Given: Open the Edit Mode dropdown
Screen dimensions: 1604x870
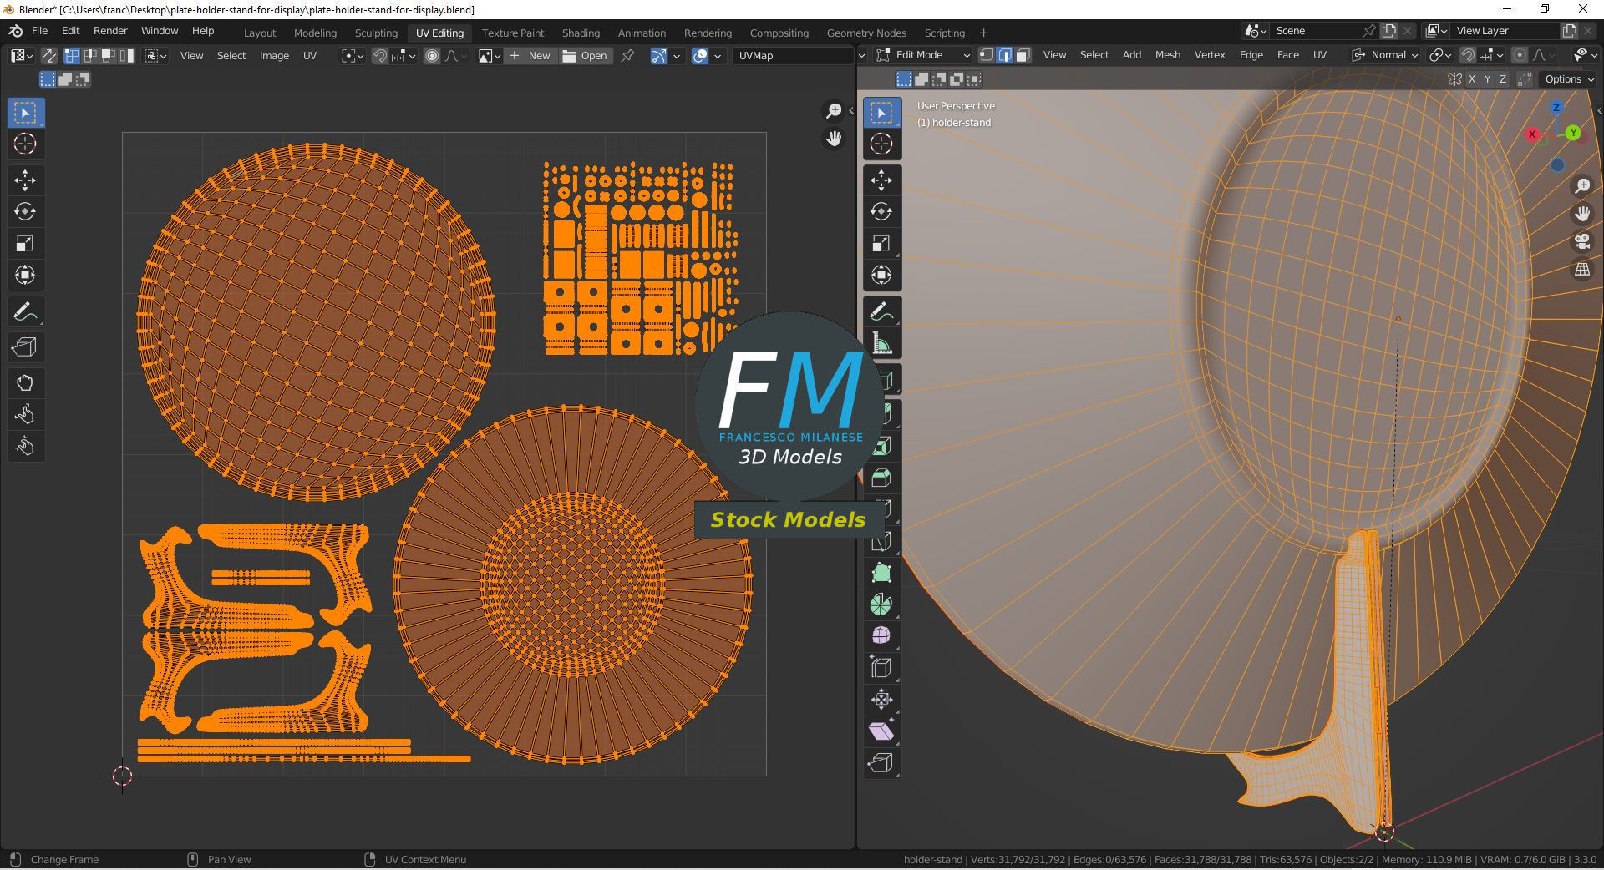Looking at the screenshot, I should 923,55.
